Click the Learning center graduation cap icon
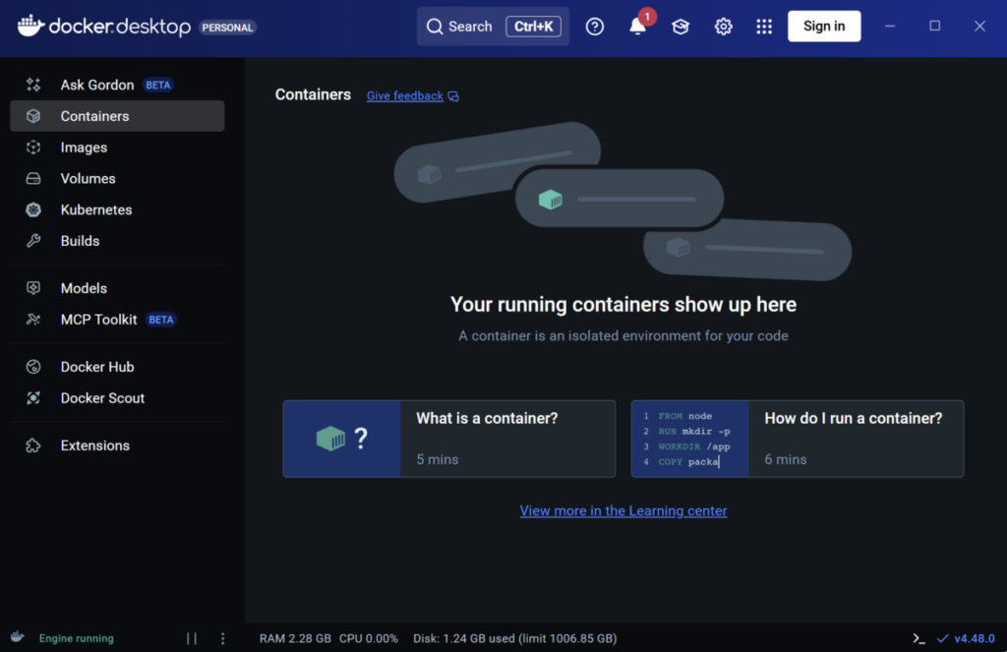 681,27
